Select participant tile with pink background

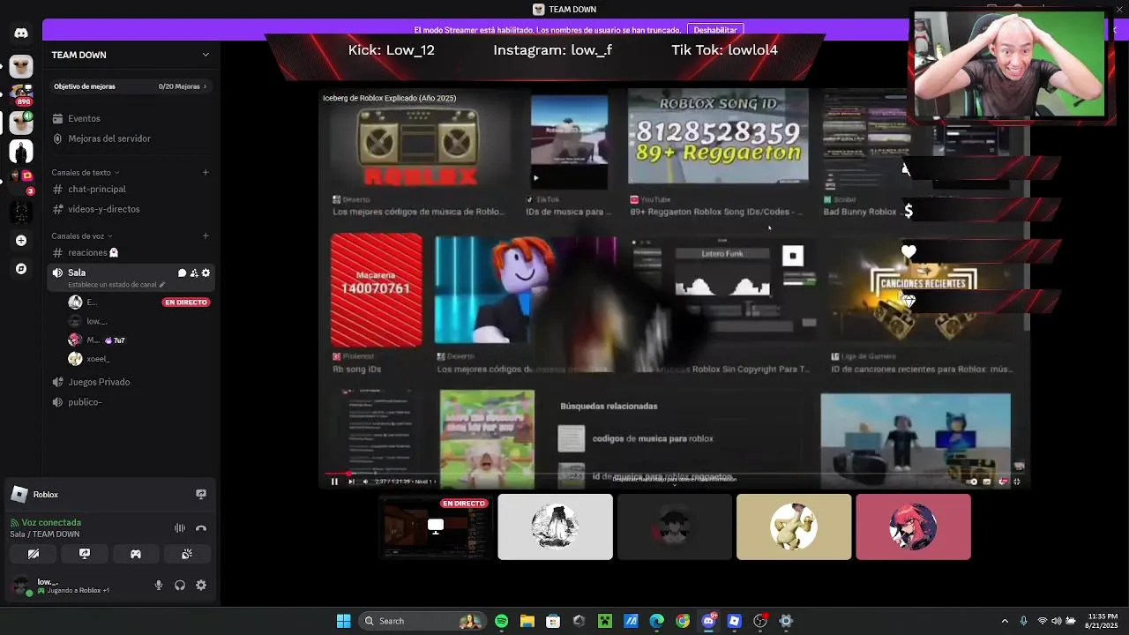point(913,527)
